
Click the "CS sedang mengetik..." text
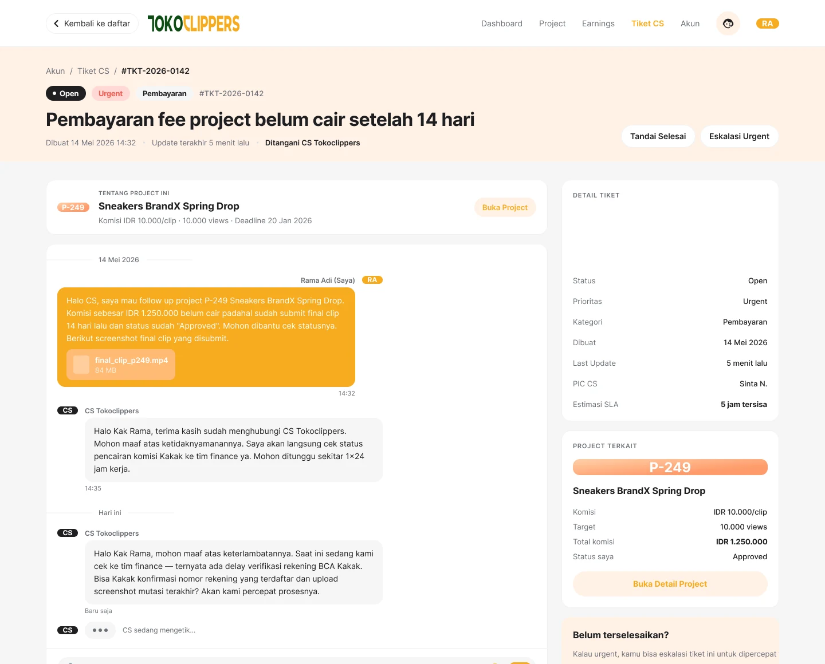[x=159, y=630]
